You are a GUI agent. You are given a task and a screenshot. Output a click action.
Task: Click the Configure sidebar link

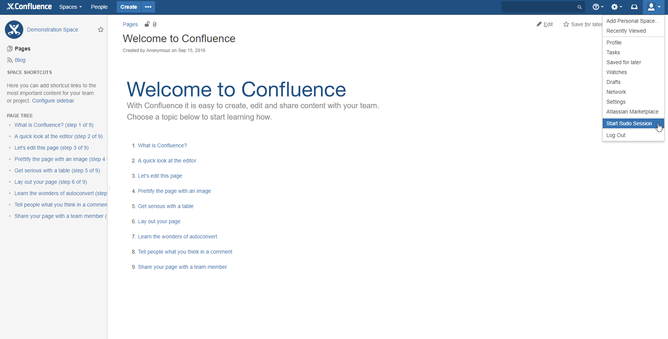[53, 101]
